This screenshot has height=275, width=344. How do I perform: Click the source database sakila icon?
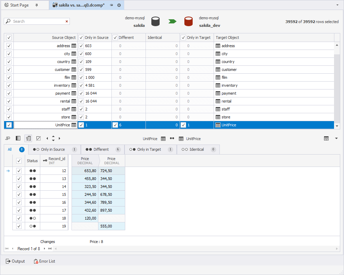pyautogui.click(x=155, y=21)
